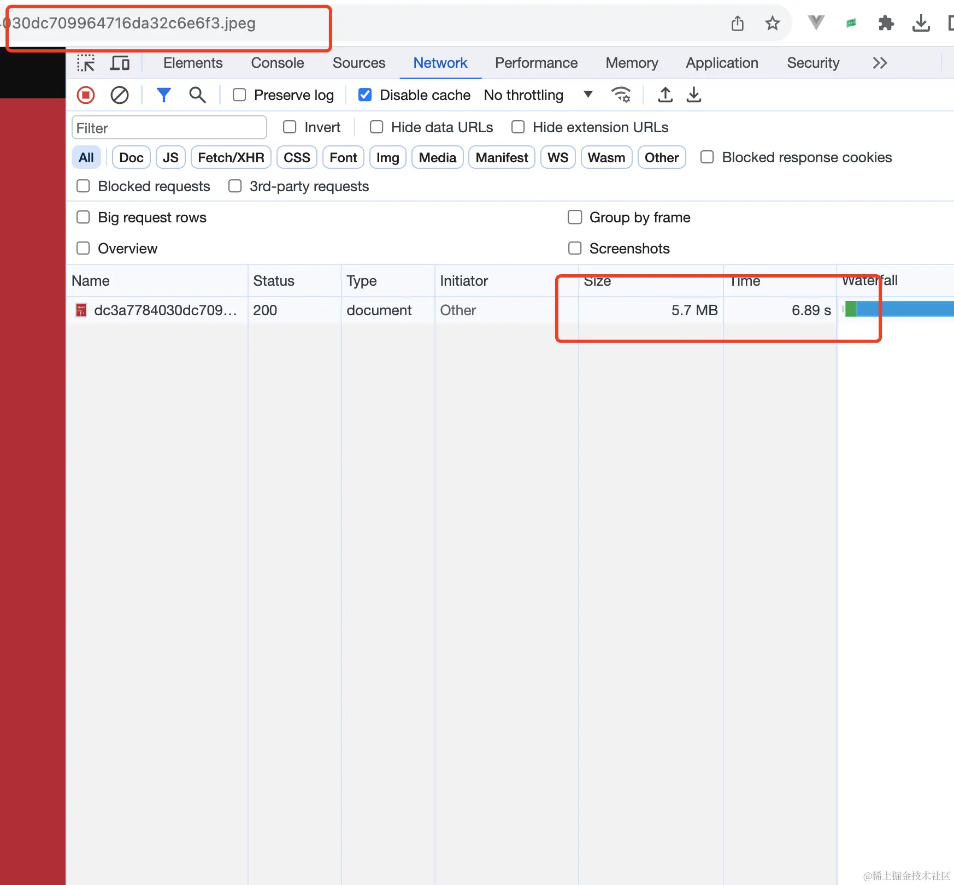This screenshot has width=954, height=885.
Task: Turn on Big request rows
Action: coord(83,217)
